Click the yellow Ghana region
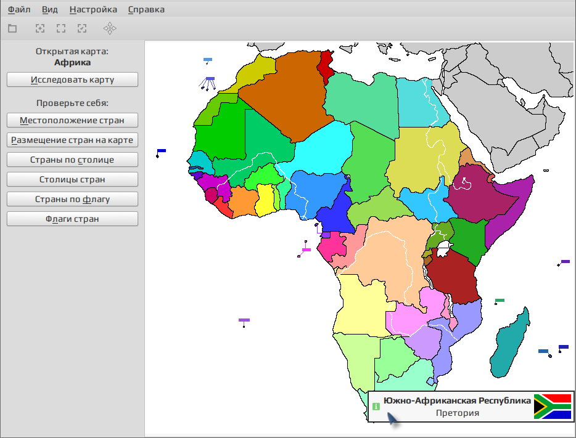 tap(265, 200)
